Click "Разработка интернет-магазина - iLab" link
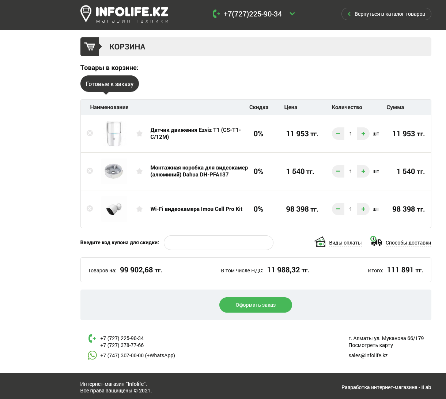 [386, 387]
